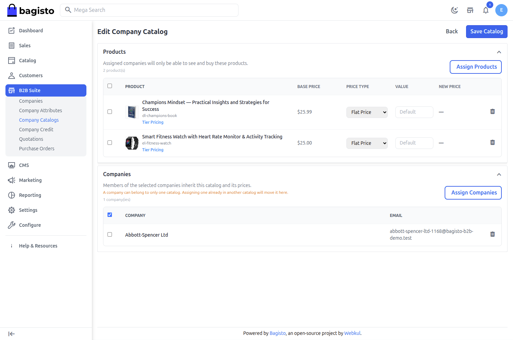Open the Sales menu
Image resolution: width=513 pixels, height=340 pixels.
coord(46,46)
